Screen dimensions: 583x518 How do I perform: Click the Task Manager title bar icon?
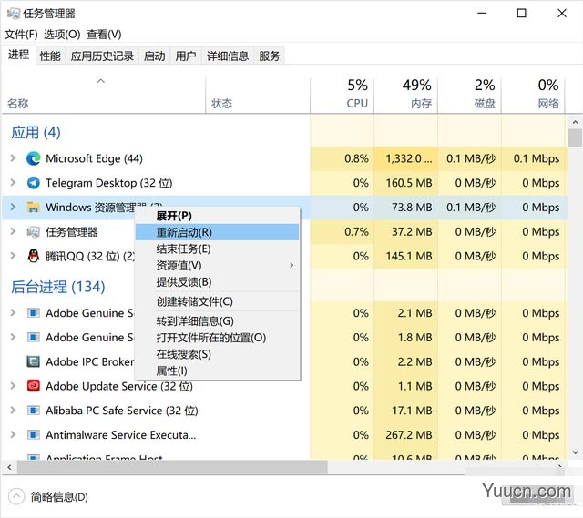[14, 14]
